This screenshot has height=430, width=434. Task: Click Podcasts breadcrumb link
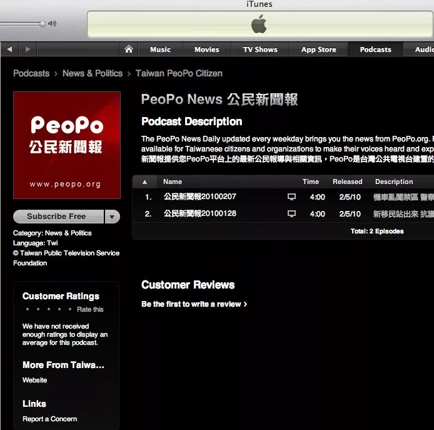click(x=31, y=73)
